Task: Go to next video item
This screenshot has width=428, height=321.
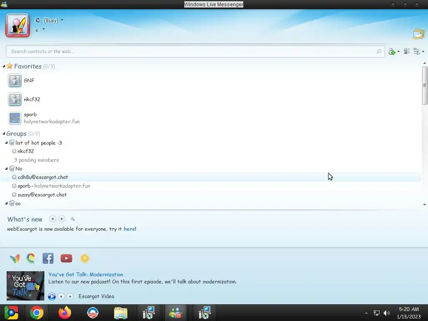Action: point(70,296)
